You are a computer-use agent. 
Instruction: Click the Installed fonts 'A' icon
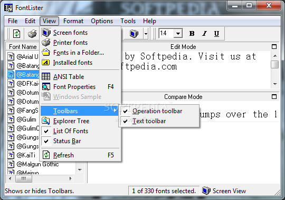pyautogui.click(x=46, y=63)
